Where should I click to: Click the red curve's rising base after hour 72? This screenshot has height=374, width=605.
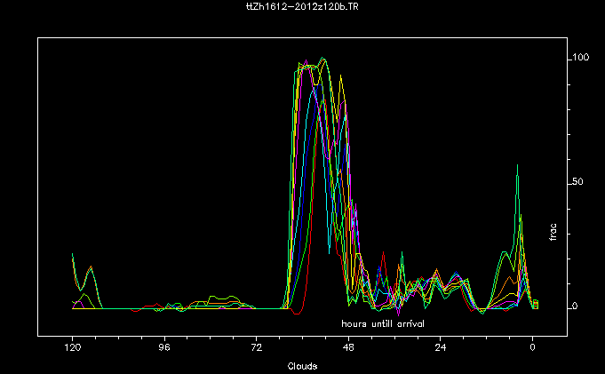(x=303, y=307)
